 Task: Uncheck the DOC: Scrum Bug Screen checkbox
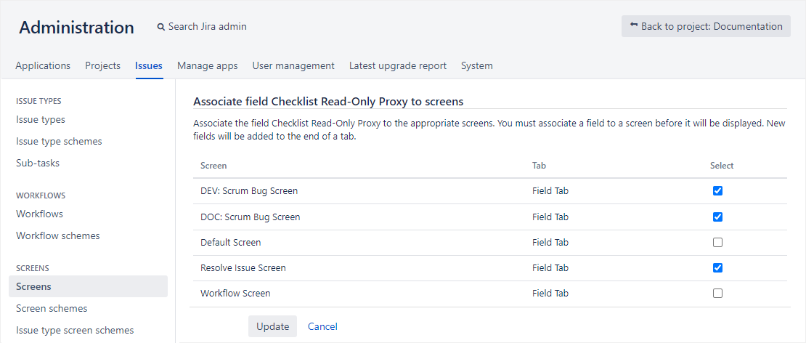click(x=718, y=217)
